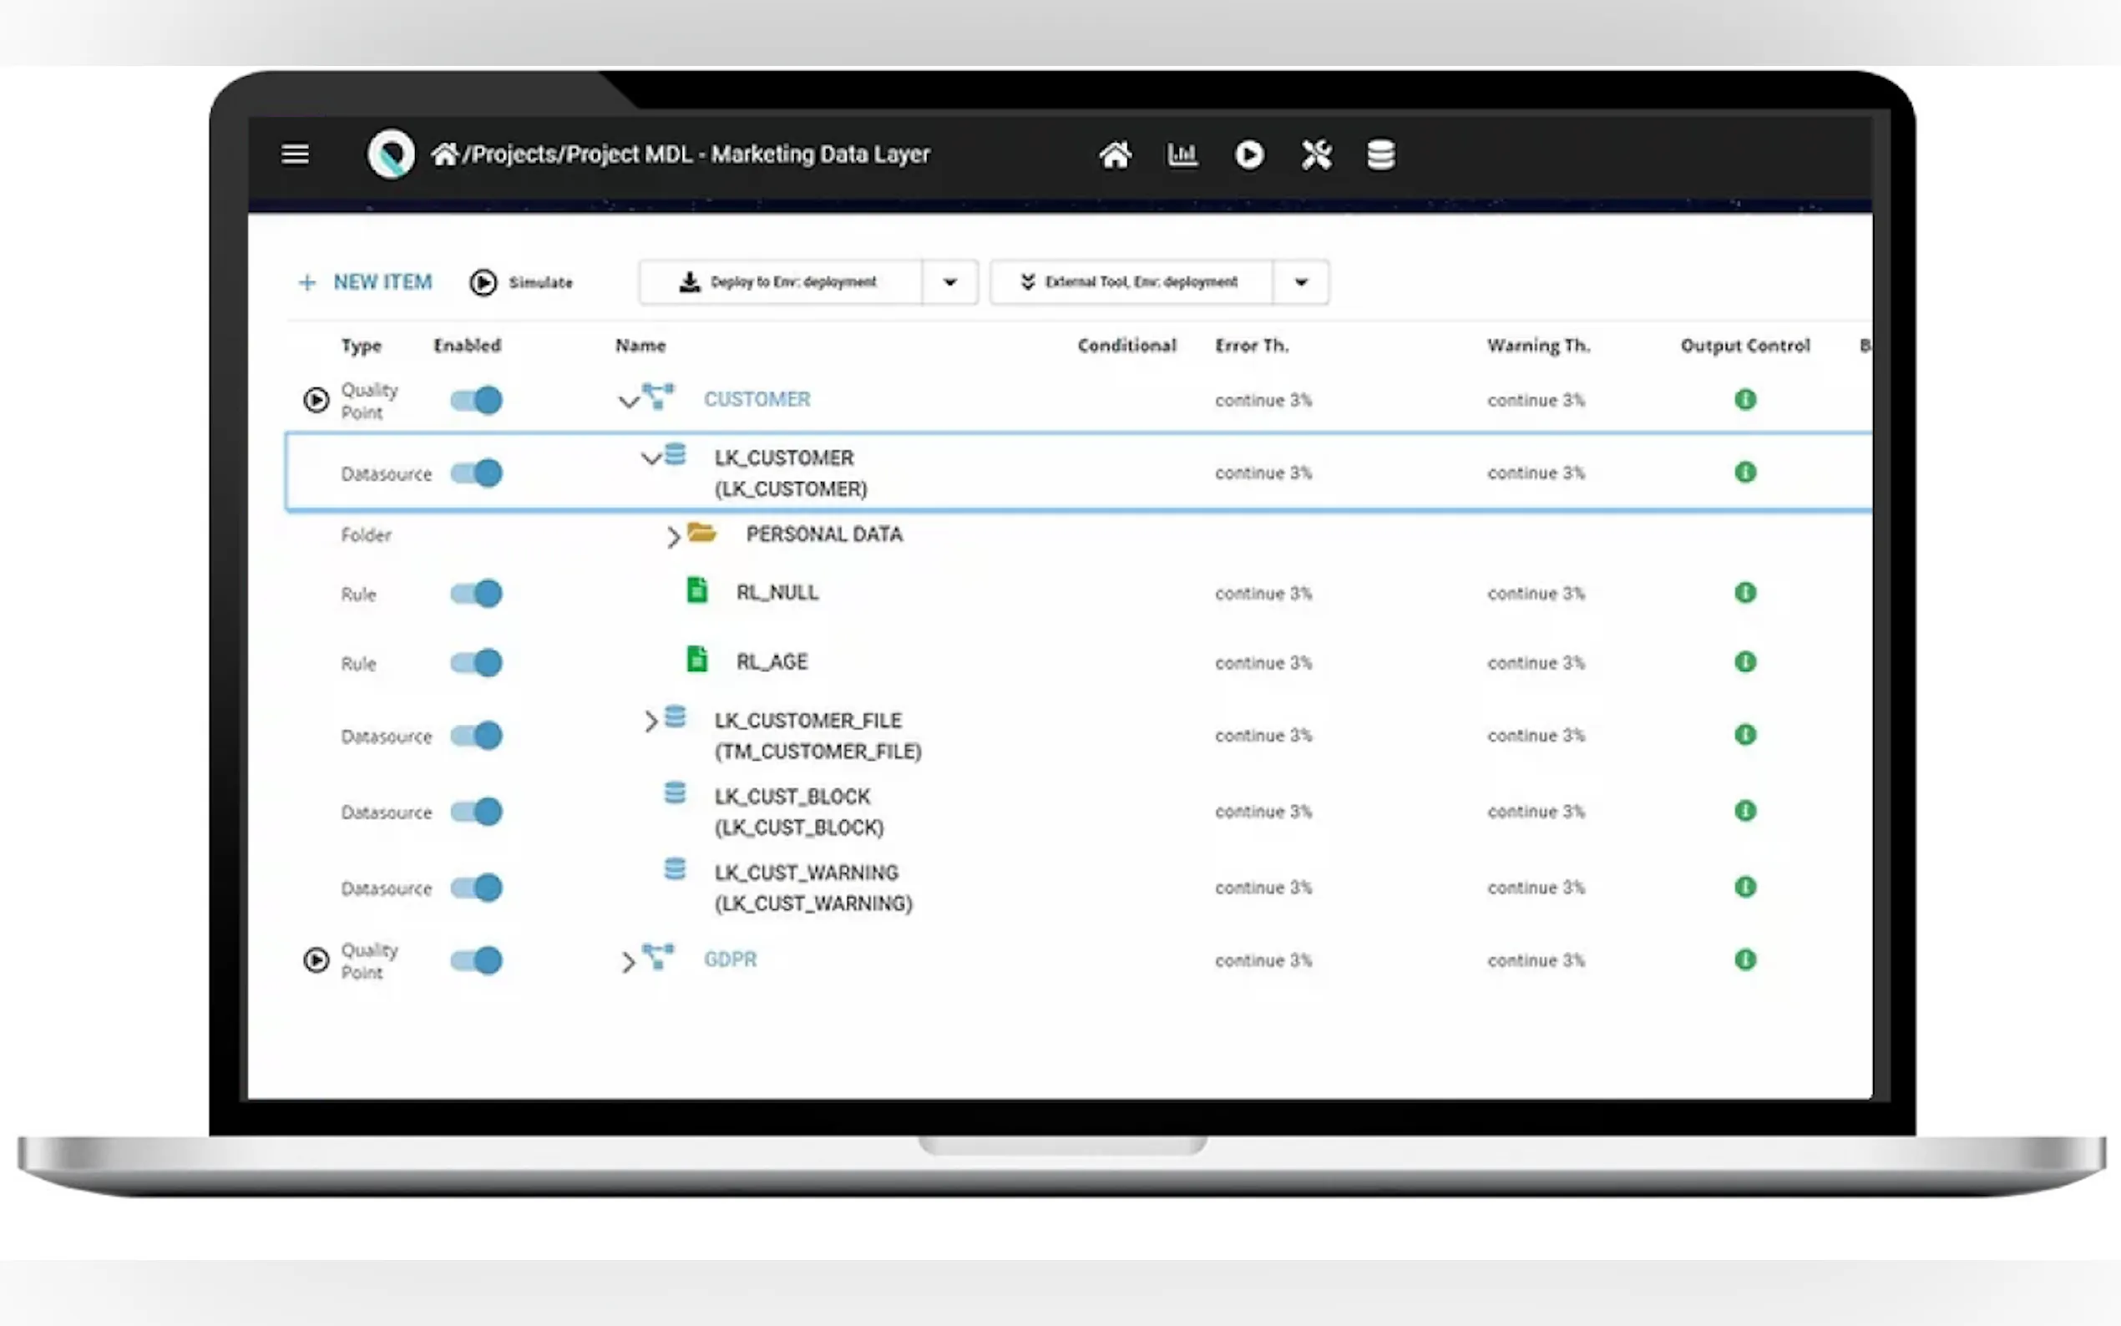The height and width of the screenshot is (1326, 2121).
Task: Run the CUSTOMER quality point play icon
Action: pyautogui.click(x=316, y=400)
